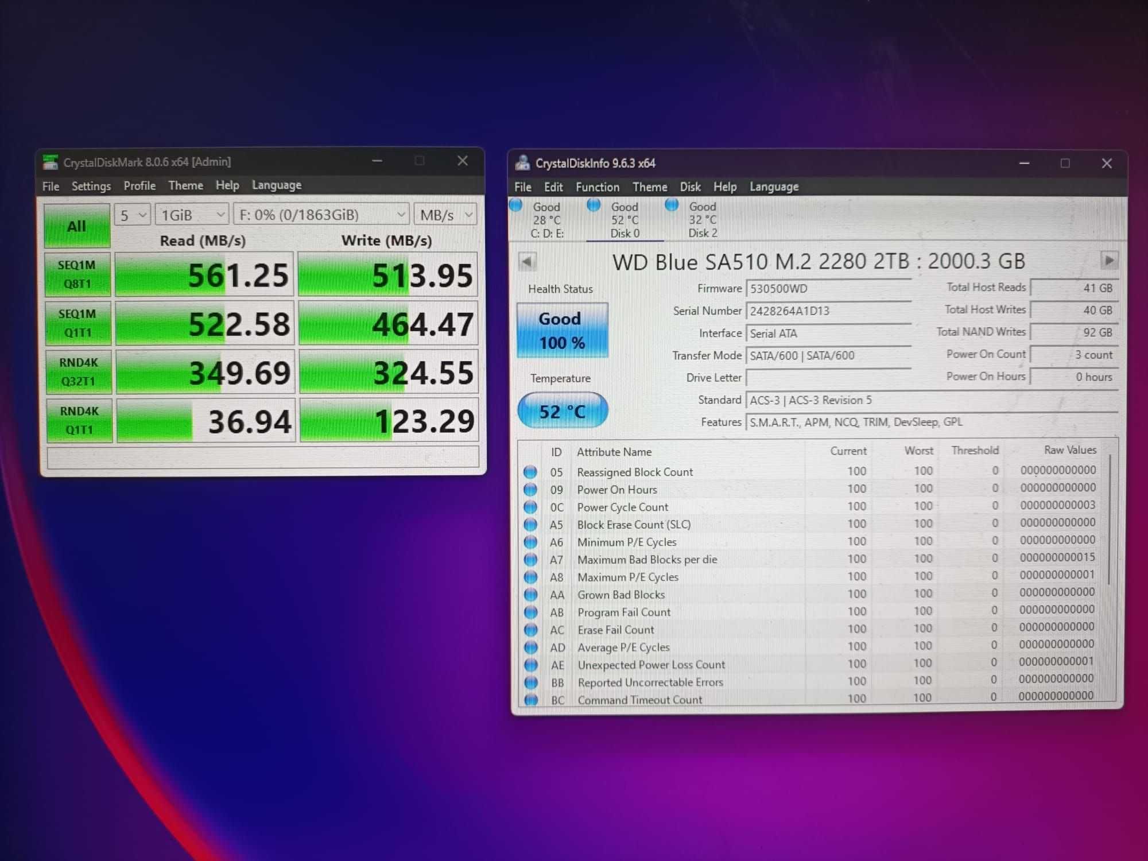Click the CrystalDiskInfo title bar icon
Viewport: 1148px width, 861px height.
522,163
